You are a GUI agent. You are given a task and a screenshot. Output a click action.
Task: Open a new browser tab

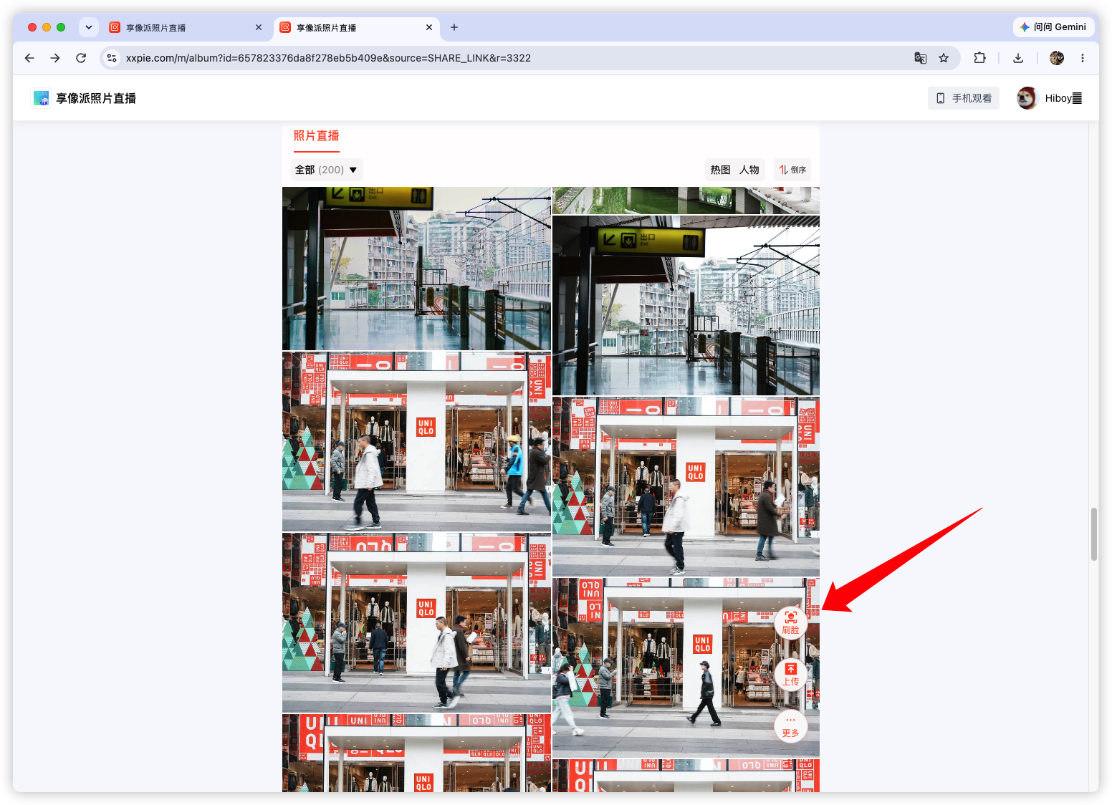[454, 27]
